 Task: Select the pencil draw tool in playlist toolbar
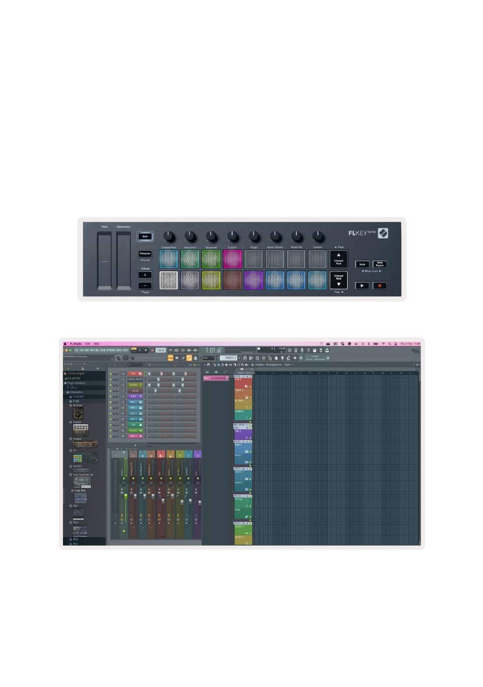pyautogui.click(x=215, y=364)
